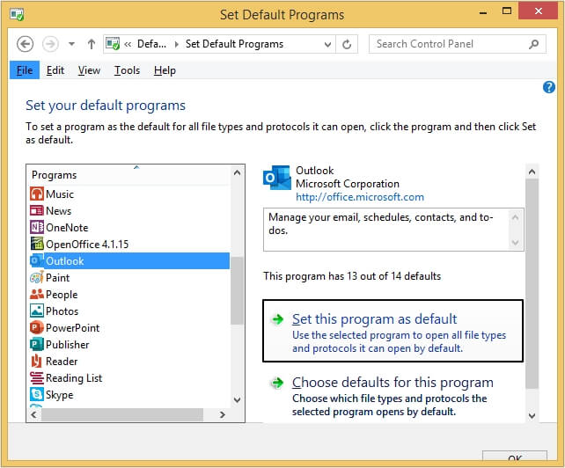This screenshot has width=565, height=468.
Task: Click the programs list scroll down arrow
Action: coord(237,399)
